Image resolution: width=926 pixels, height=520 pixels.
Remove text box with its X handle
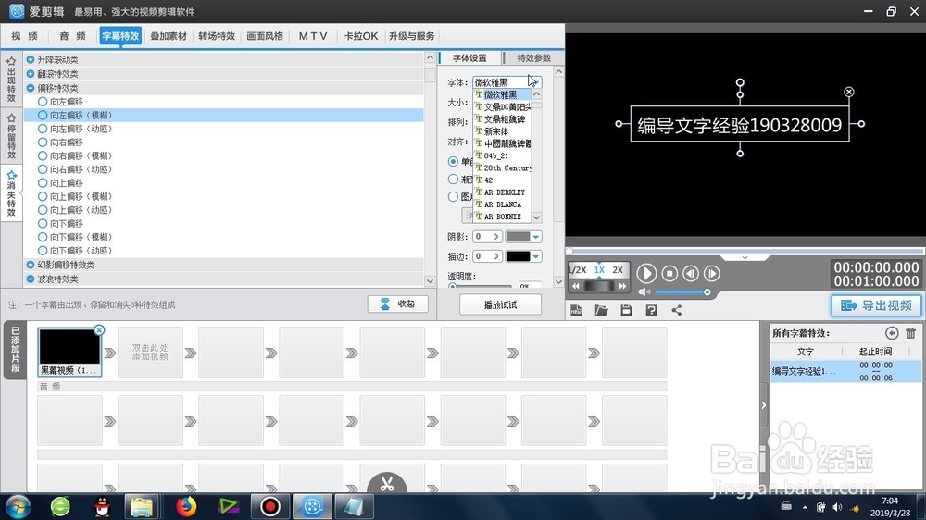(x=848, y=92)
